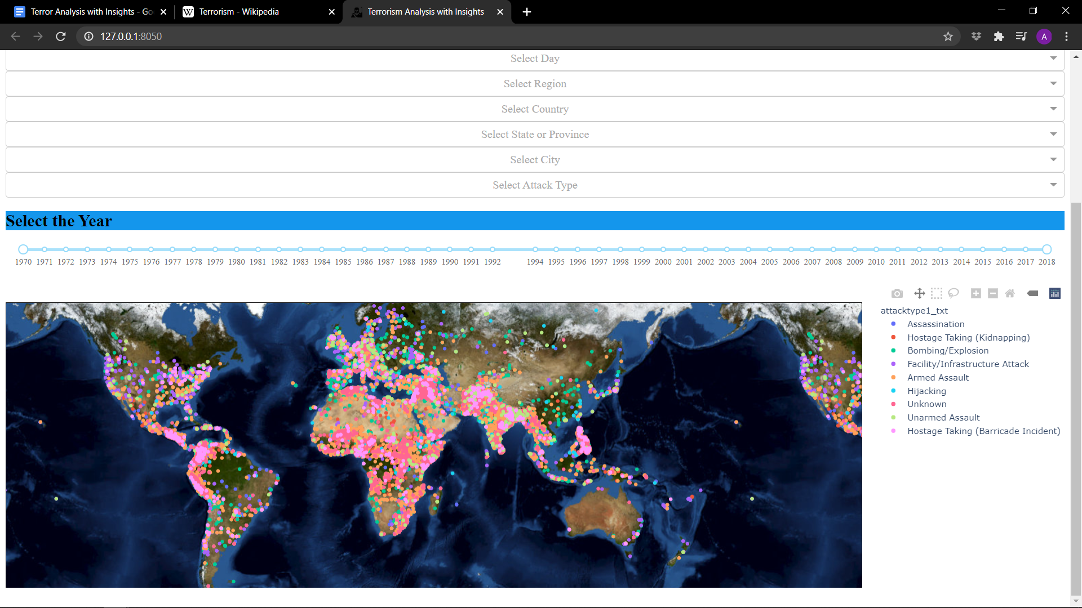Viewport: 1082px width, 608px height.
Task: Download the map as a PNG image
Action: (x=897, y=293)
